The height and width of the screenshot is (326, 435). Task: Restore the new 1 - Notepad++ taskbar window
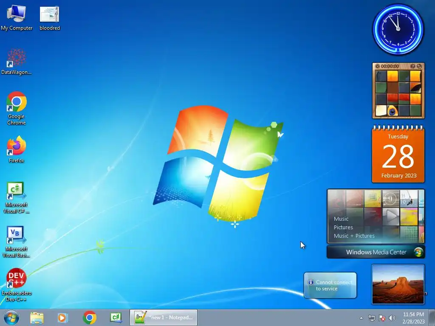click(164, 318)
